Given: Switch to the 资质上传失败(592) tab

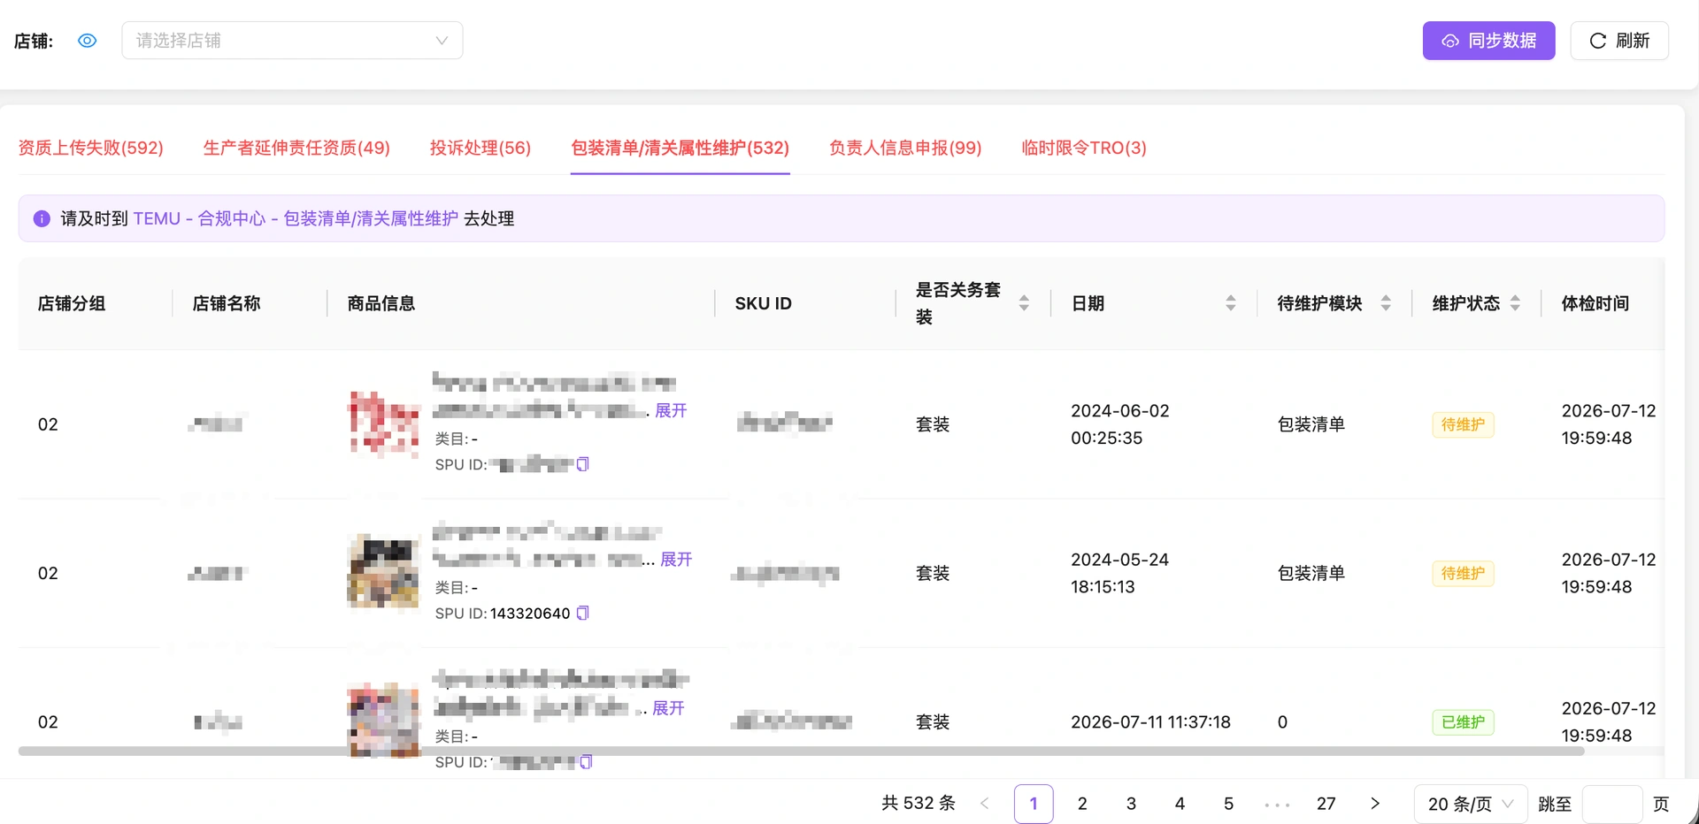Looking at the screenshot, I should [91, 148].
